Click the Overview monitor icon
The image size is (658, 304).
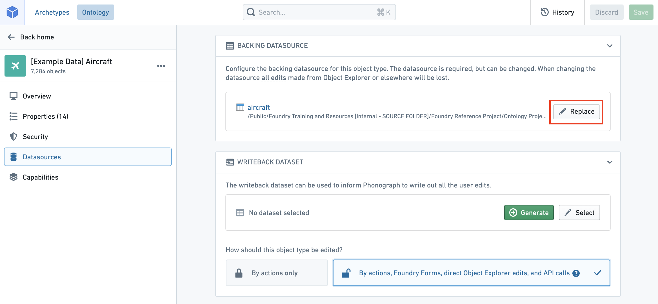[14, 96]
